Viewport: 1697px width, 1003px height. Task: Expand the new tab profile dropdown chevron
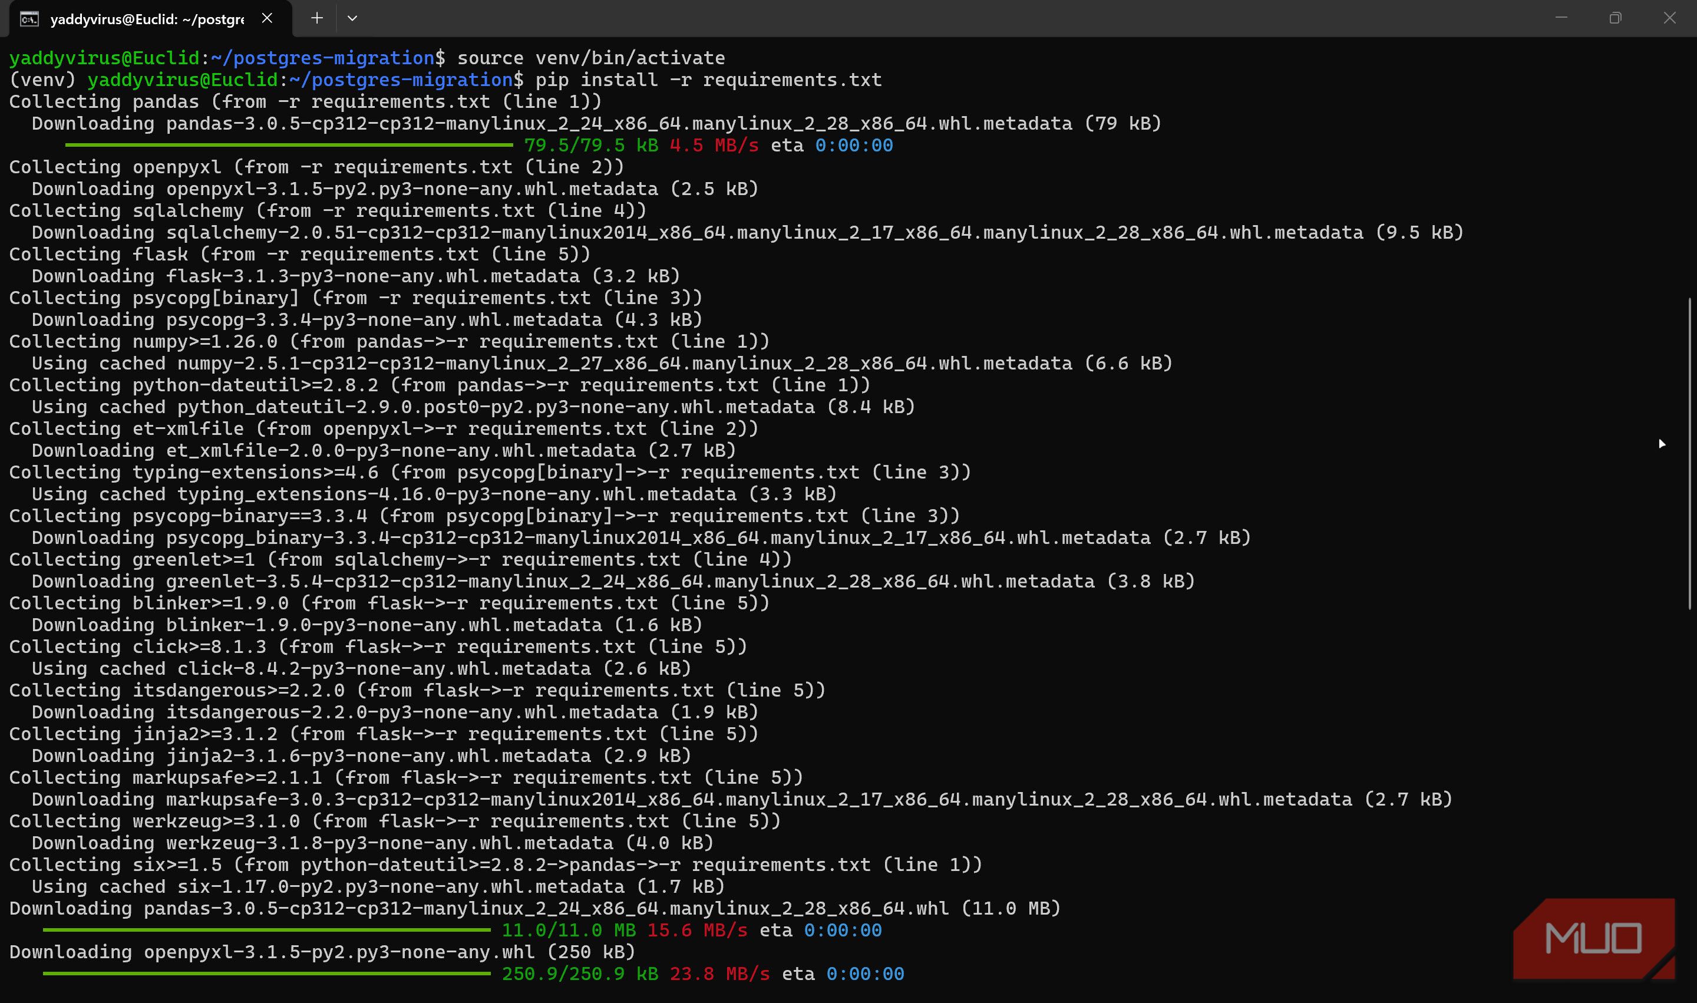(x=352, y=18)
